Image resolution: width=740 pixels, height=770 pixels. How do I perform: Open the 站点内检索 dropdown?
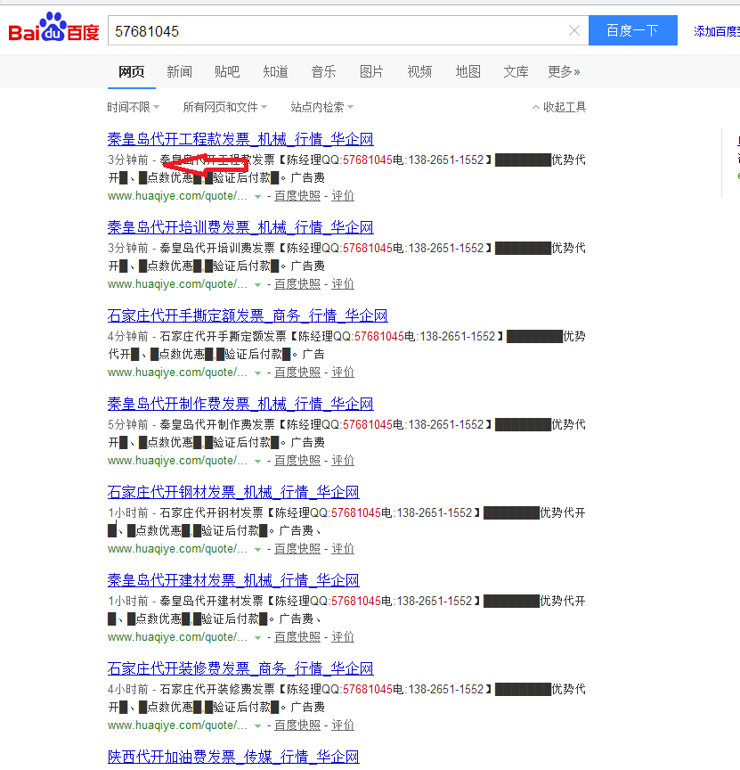tap(319, 106)
